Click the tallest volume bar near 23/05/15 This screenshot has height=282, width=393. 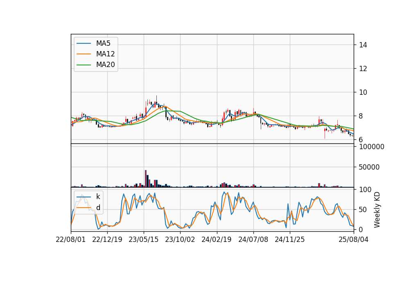tap(146, 179)
